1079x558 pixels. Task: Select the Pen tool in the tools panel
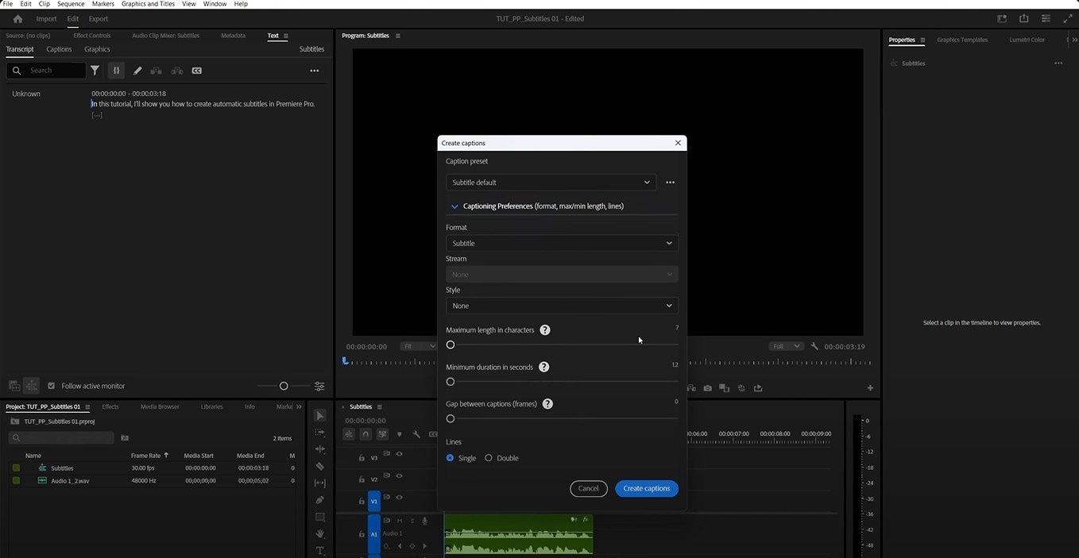tap(319, 500)
